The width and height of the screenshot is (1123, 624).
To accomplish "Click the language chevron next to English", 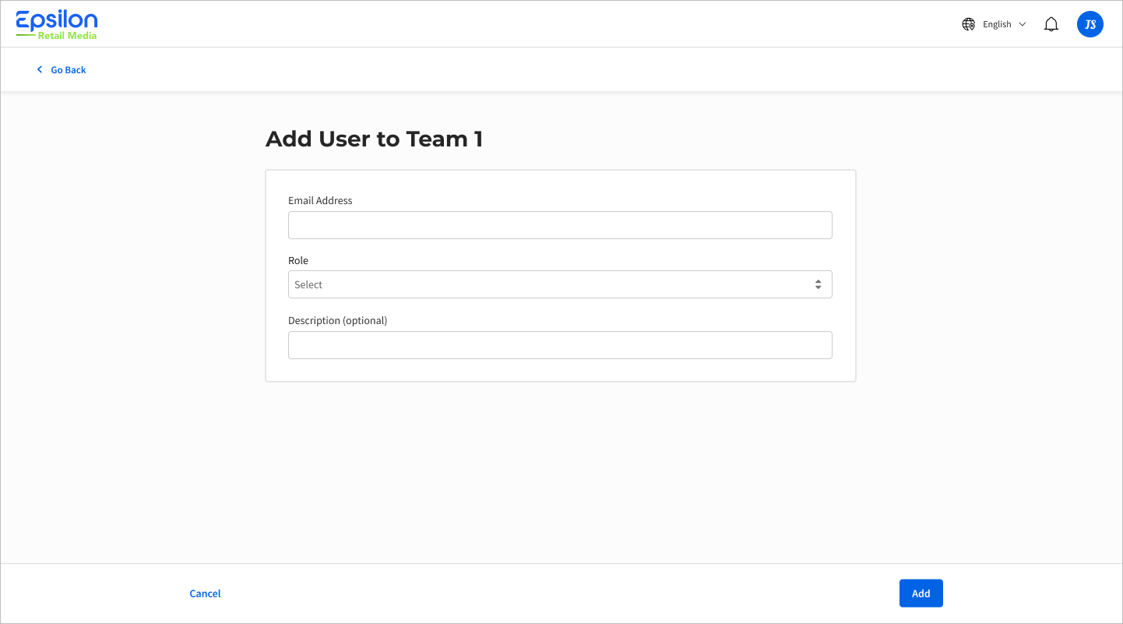I will coord(1023,23).
